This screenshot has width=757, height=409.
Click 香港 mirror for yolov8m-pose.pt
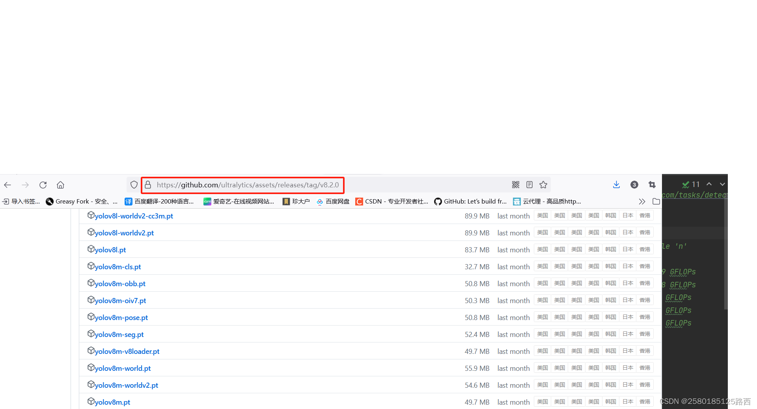pos(645,317)
